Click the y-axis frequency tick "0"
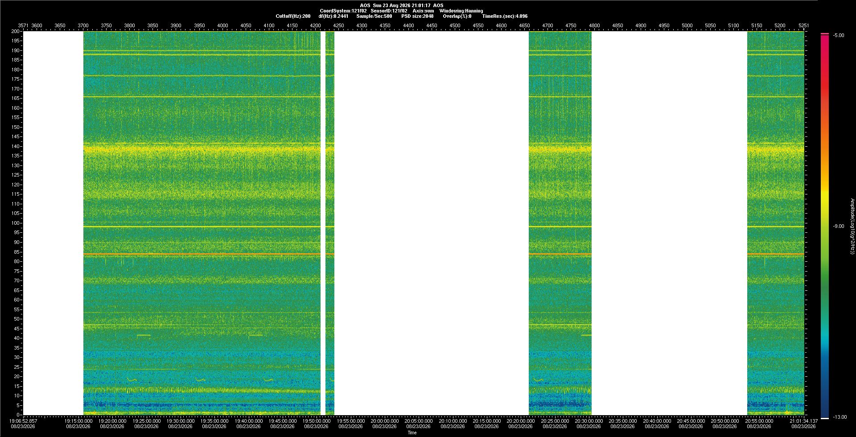The width and height of the screenshot is (856, 437). pyautogui.click(x=18, y=415)
